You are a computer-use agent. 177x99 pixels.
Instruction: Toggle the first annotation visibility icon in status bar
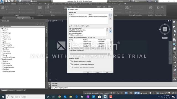136,93
